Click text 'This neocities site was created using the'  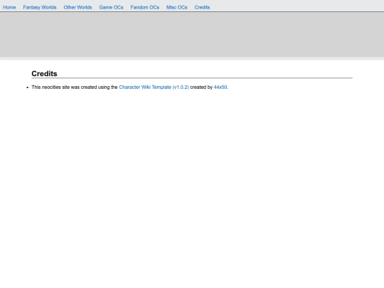75,87
